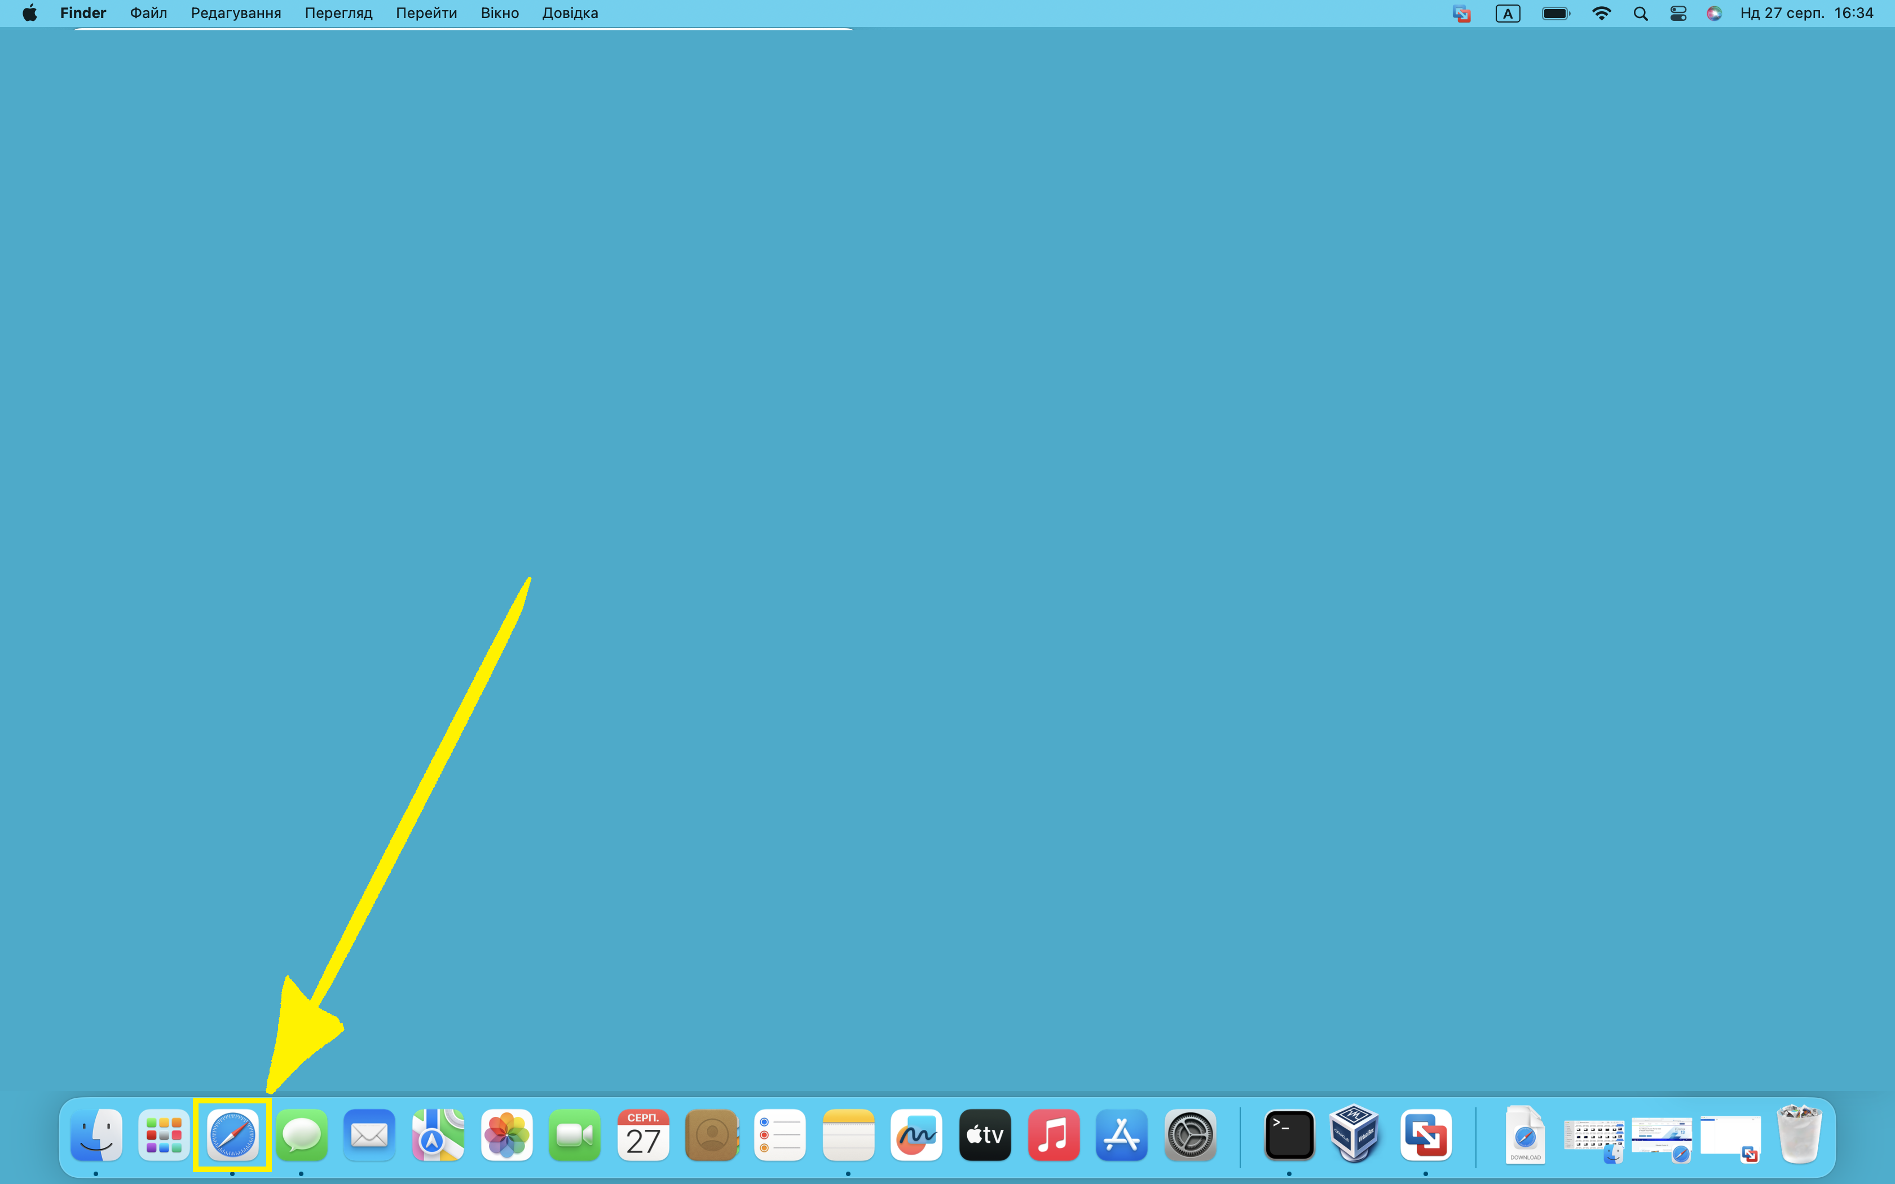The width and height of the screenshot is (1895, 1184).
Task: Open System Preferences gear icon
Action: (1190, 1134)
